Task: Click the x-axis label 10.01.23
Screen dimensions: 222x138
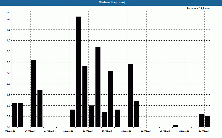Action: pyautogui.click(x=68, y=131)
